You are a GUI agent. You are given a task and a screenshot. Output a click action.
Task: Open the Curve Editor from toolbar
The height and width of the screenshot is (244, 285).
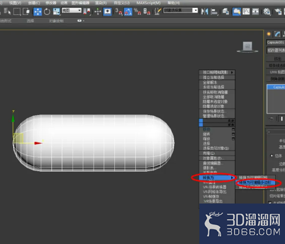tap(246, 11)
